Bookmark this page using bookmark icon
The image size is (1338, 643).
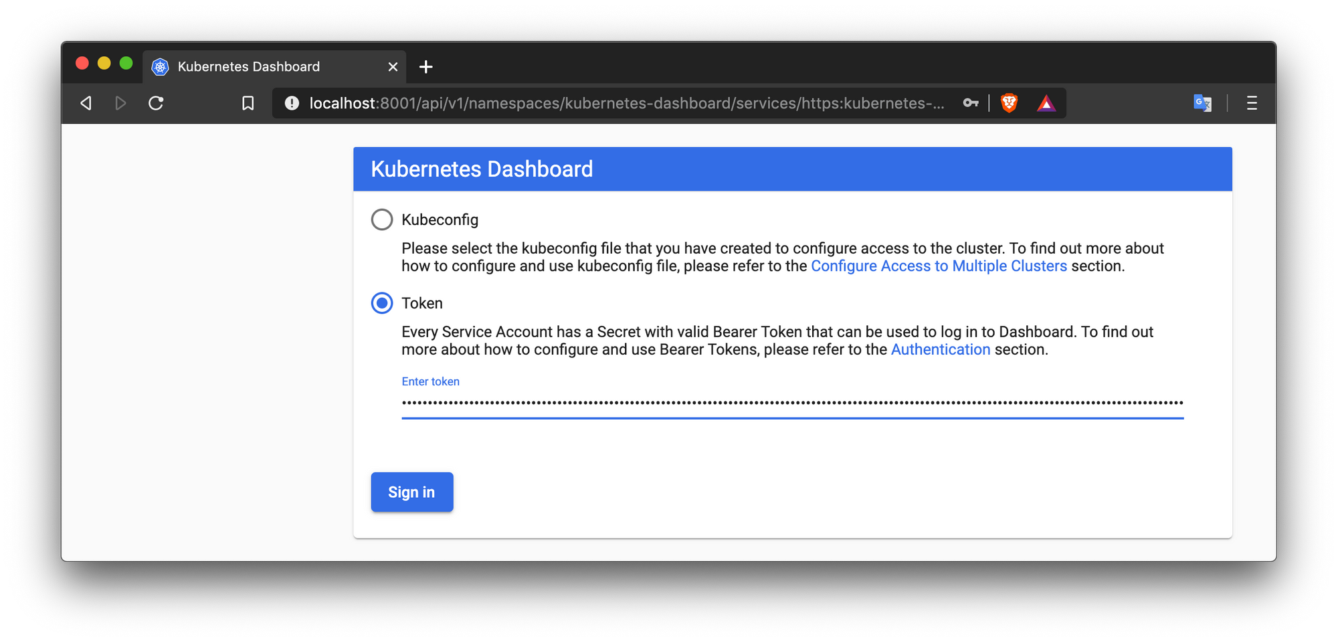[x=248, y=103]
